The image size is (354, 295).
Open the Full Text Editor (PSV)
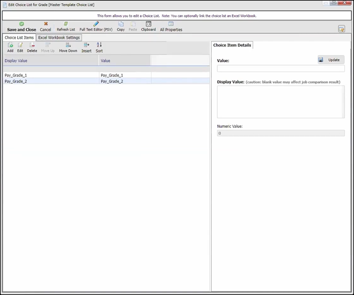click(96, 24)
